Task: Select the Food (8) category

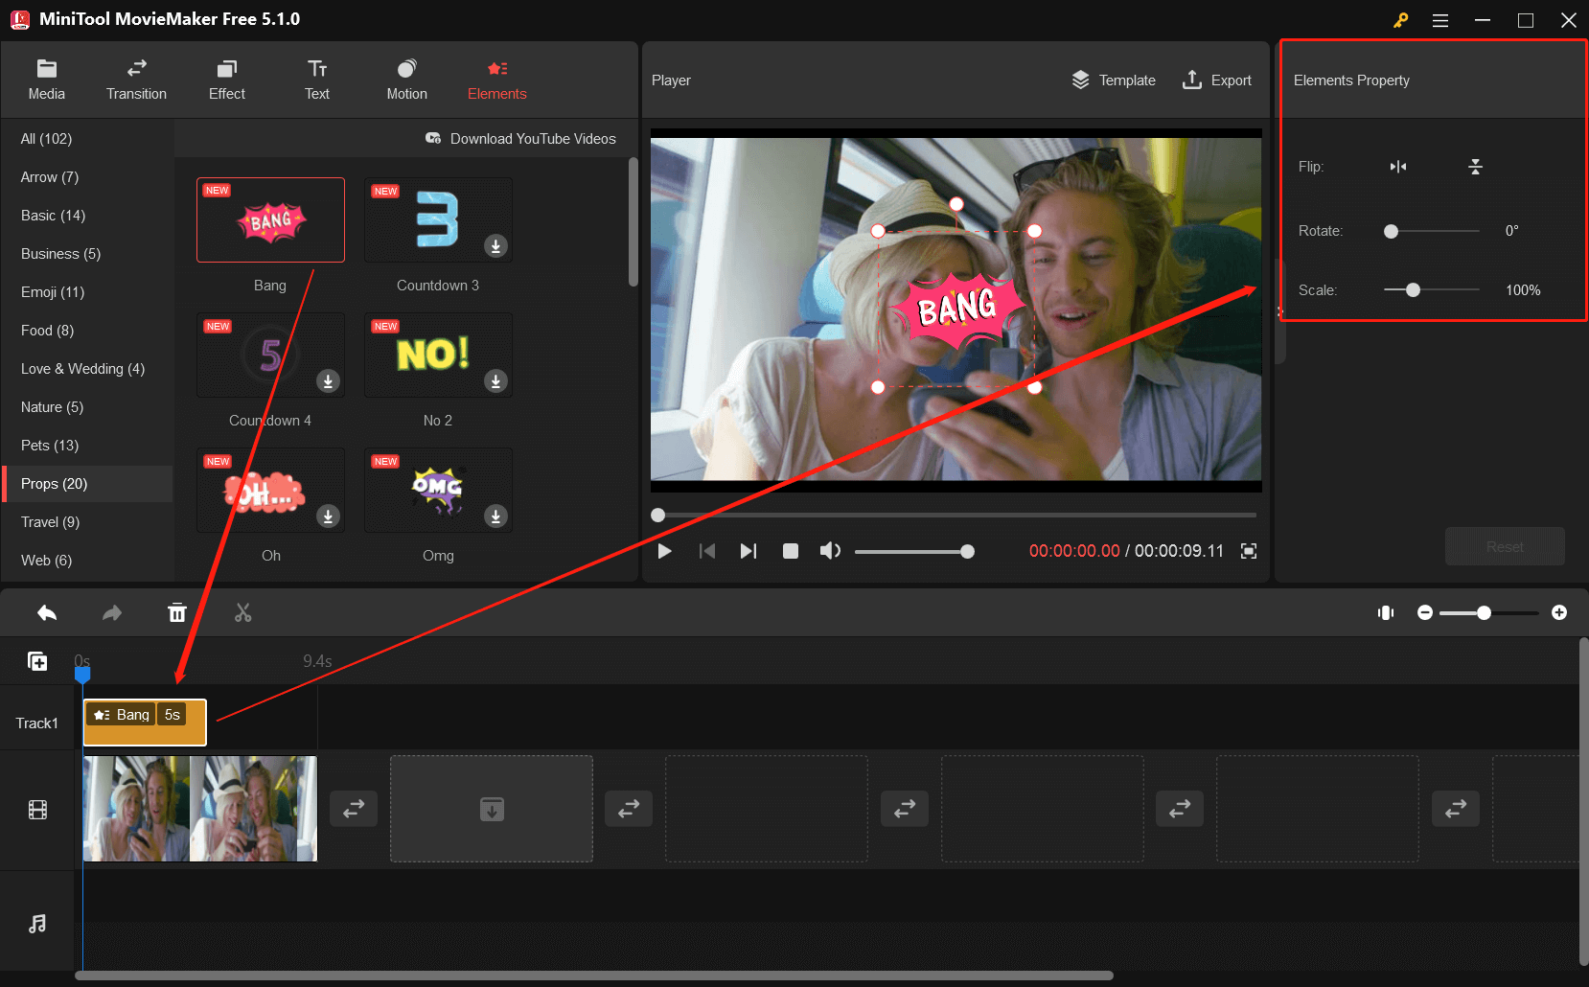Action: [x=87, y=331]
